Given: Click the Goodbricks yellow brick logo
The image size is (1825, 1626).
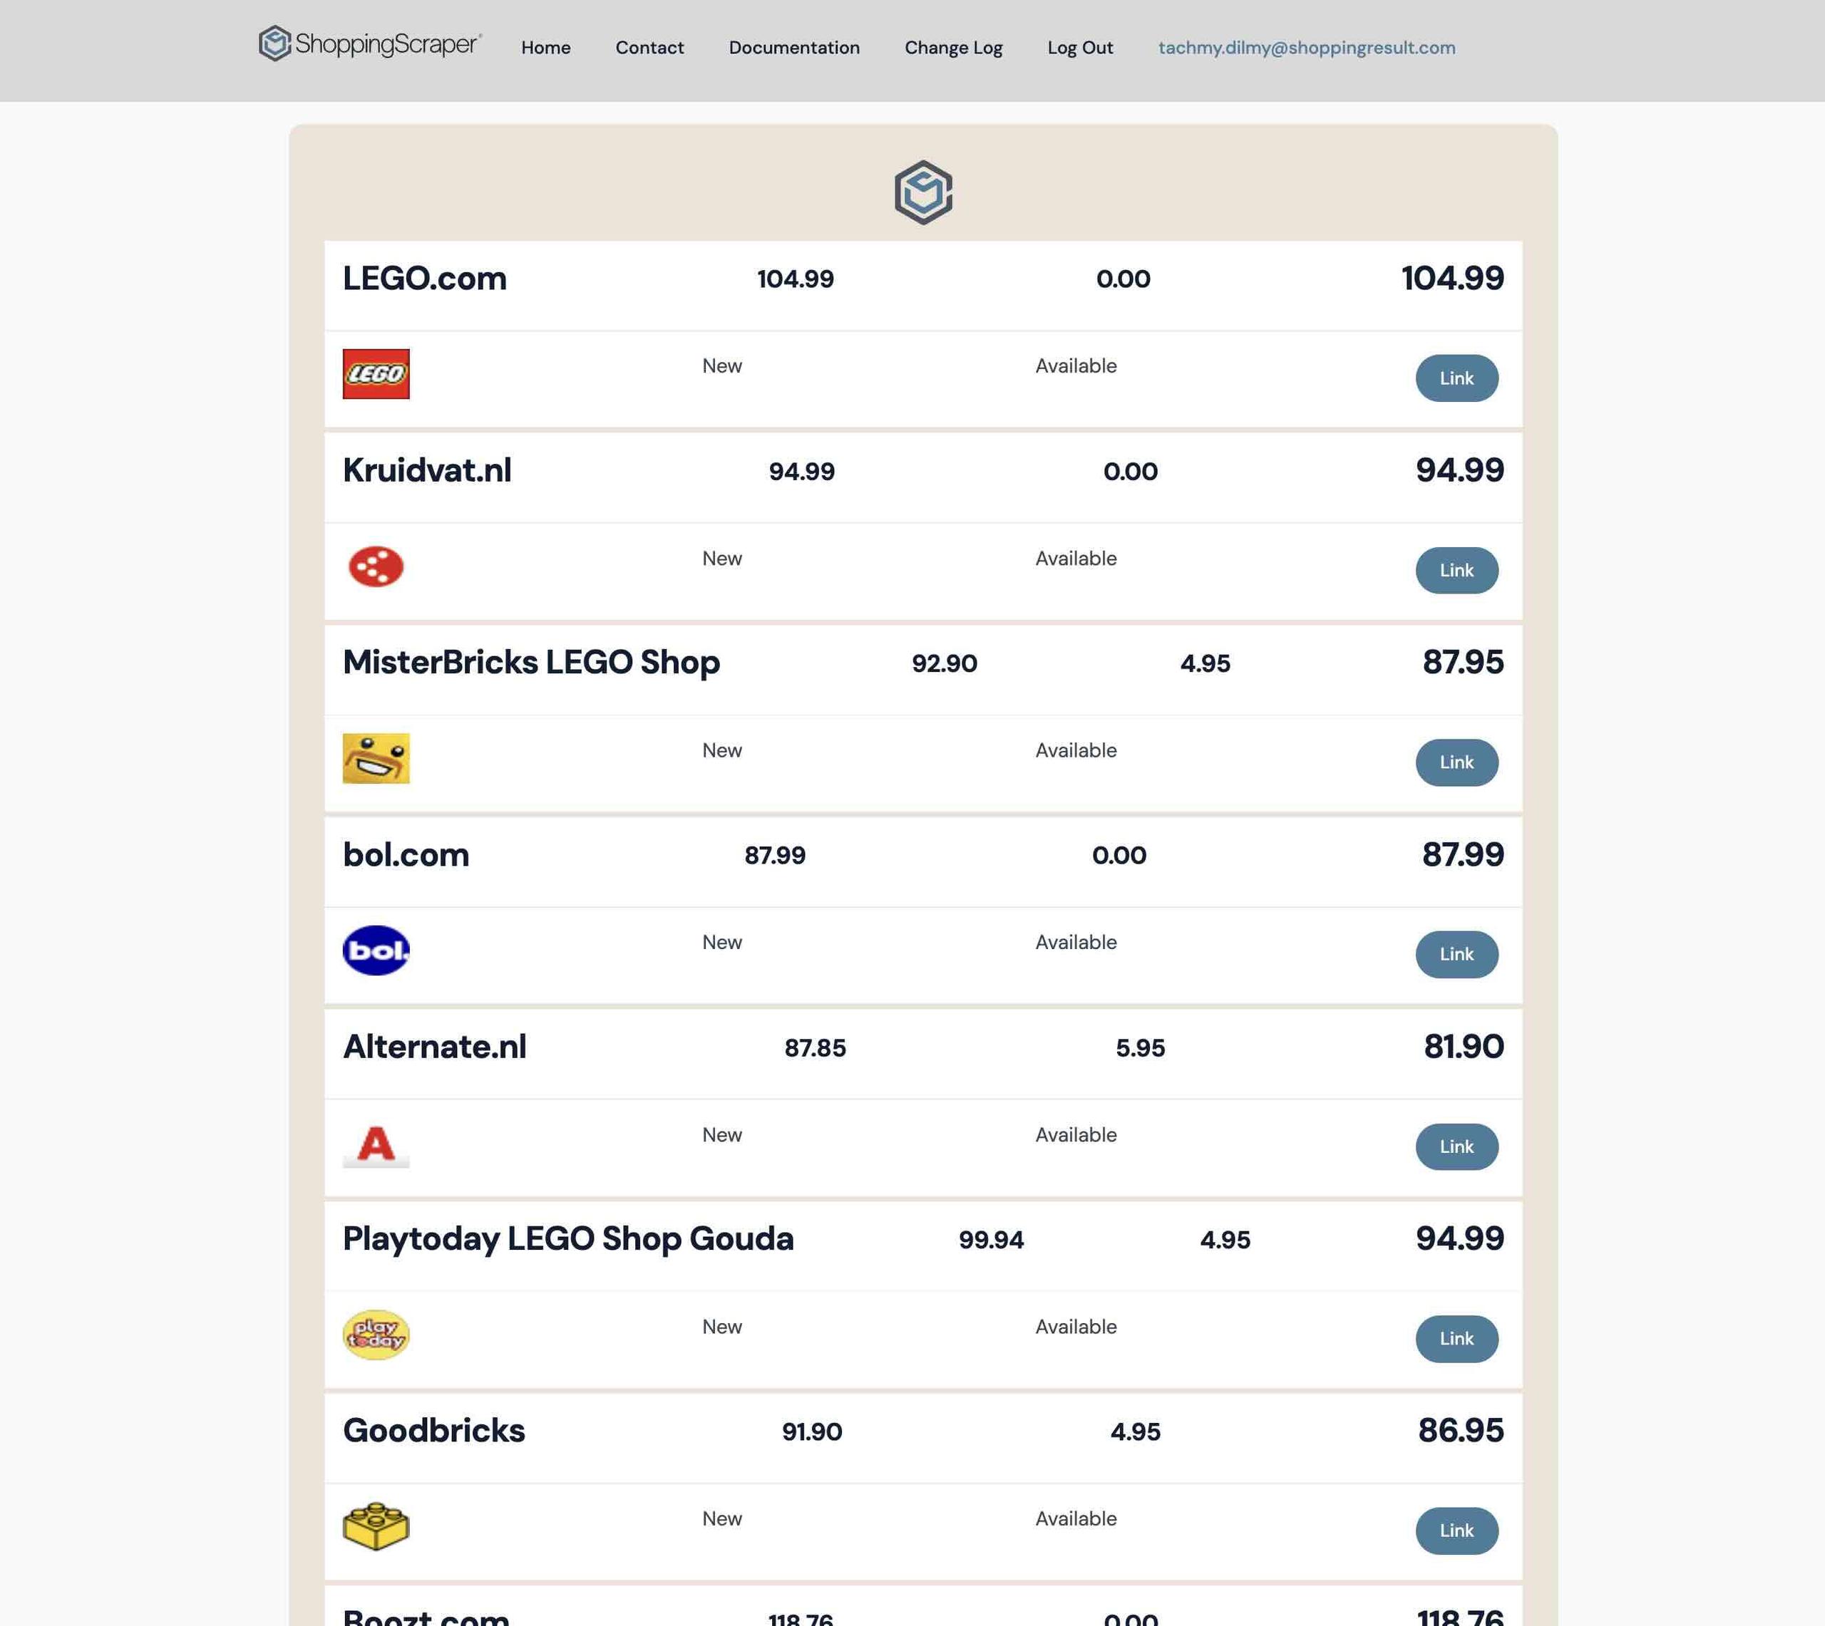Looking at the screenshot, I should click(x=376, y=1526).
